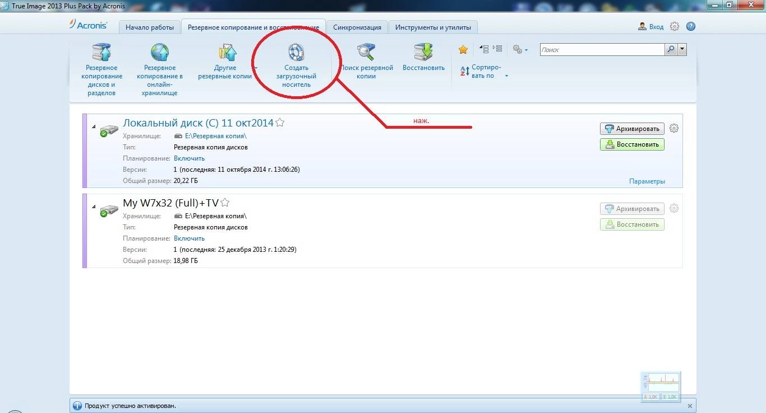The width and height of the screenshot is (766, 413).
Task: Open the blue help question mark icon
Action: tap(691, 26)
